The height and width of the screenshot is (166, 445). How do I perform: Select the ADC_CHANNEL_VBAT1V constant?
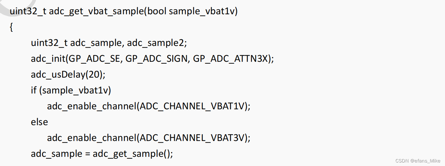coord(193,106)
